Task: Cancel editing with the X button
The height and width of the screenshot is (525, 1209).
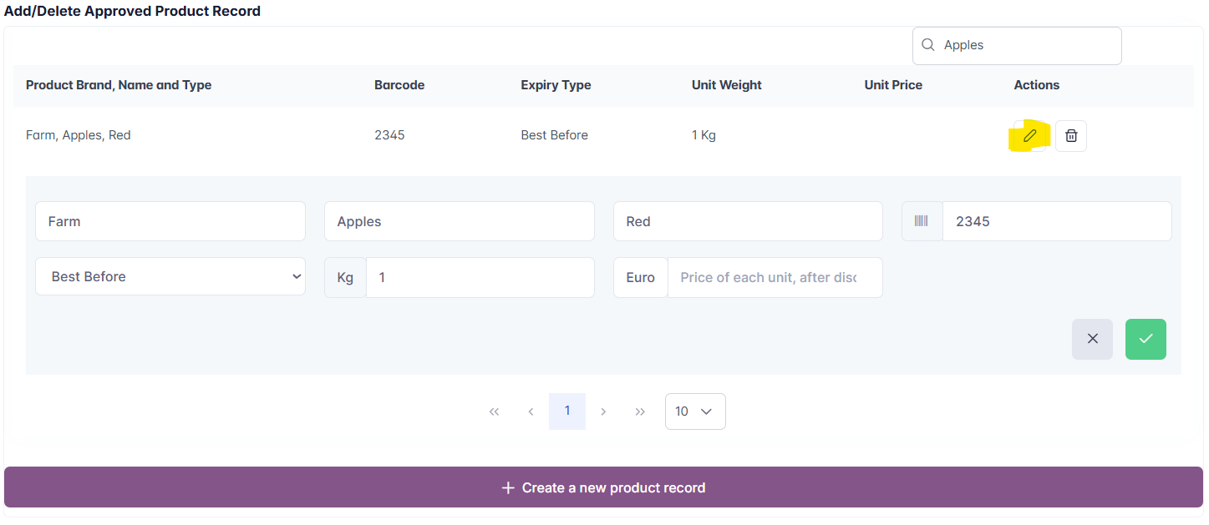Action: (x=1092, y=339)
